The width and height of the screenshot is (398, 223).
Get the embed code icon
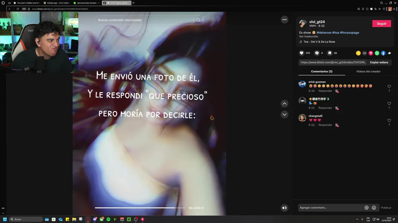coord(364,53)
